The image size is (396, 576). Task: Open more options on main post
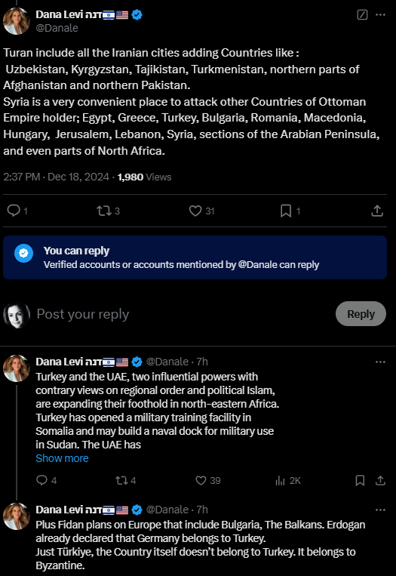[x=381, y=14]
